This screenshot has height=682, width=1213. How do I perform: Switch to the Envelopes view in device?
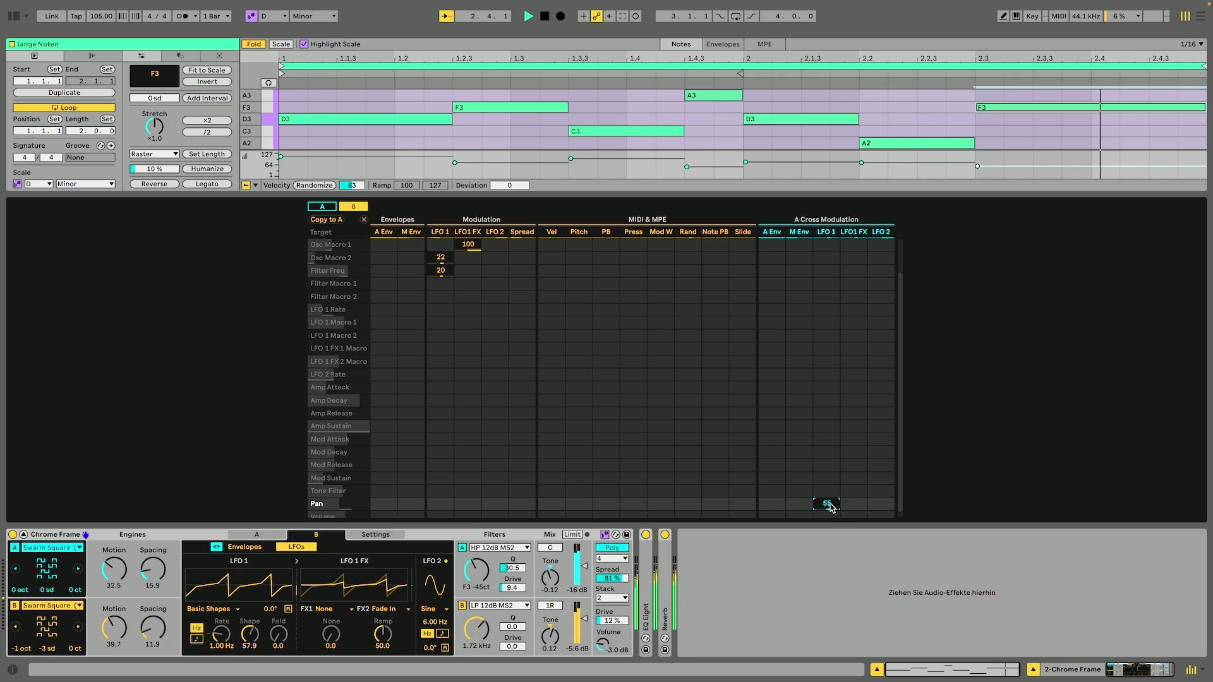[x=244, y=547]
